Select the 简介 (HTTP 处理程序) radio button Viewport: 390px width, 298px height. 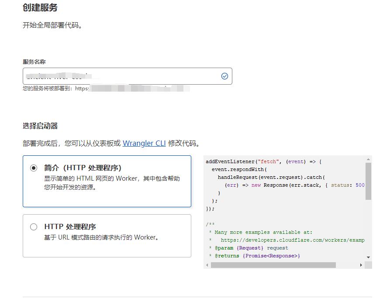click(34, 168)
